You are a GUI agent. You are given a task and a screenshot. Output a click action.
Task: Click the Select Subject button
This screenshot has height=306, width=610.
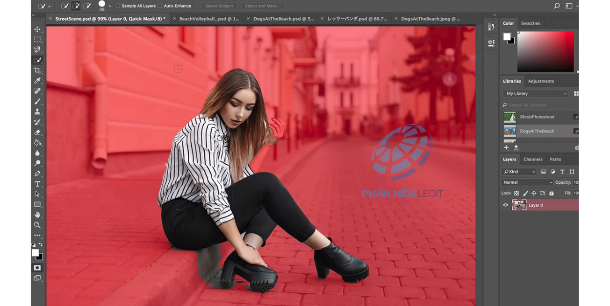coord(219,6)
